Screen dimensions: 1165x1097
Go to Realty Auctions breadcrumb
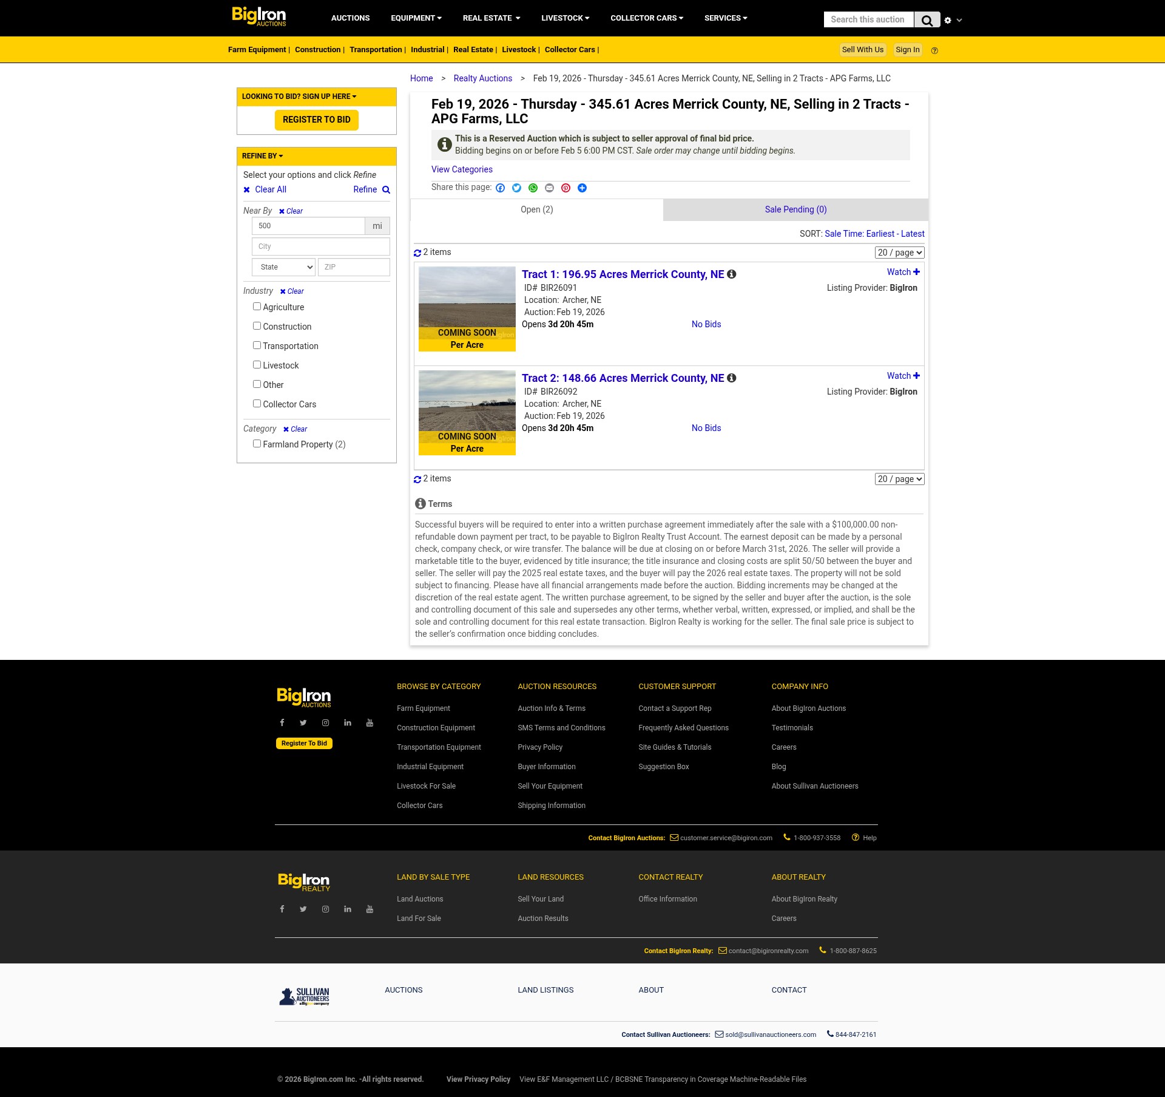pos(482,78)
